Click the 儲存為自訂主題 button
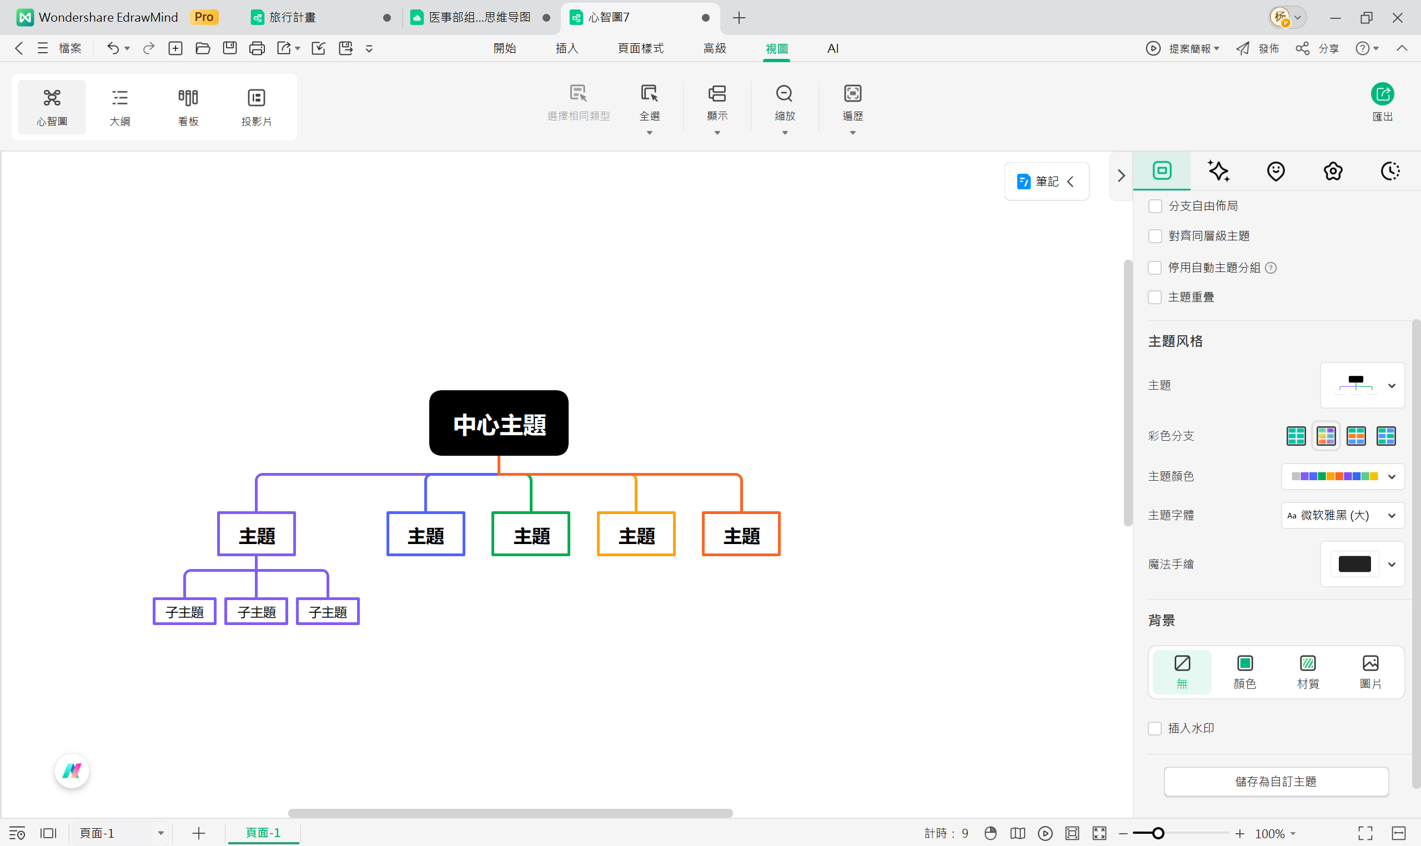The height and width of the screenshot is (846, 1421). 1277,782
